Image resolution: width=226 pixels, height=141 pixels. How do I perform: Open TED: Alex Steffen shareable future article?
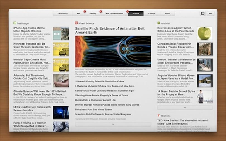pyautogui.click(x=182, y=122)
